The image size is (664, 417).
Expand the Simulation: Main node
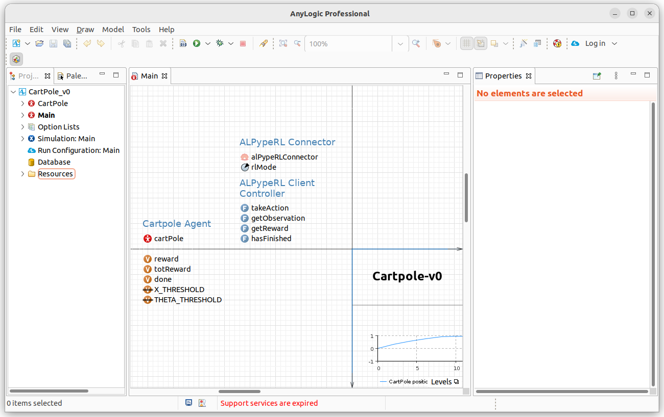[22, 139]
